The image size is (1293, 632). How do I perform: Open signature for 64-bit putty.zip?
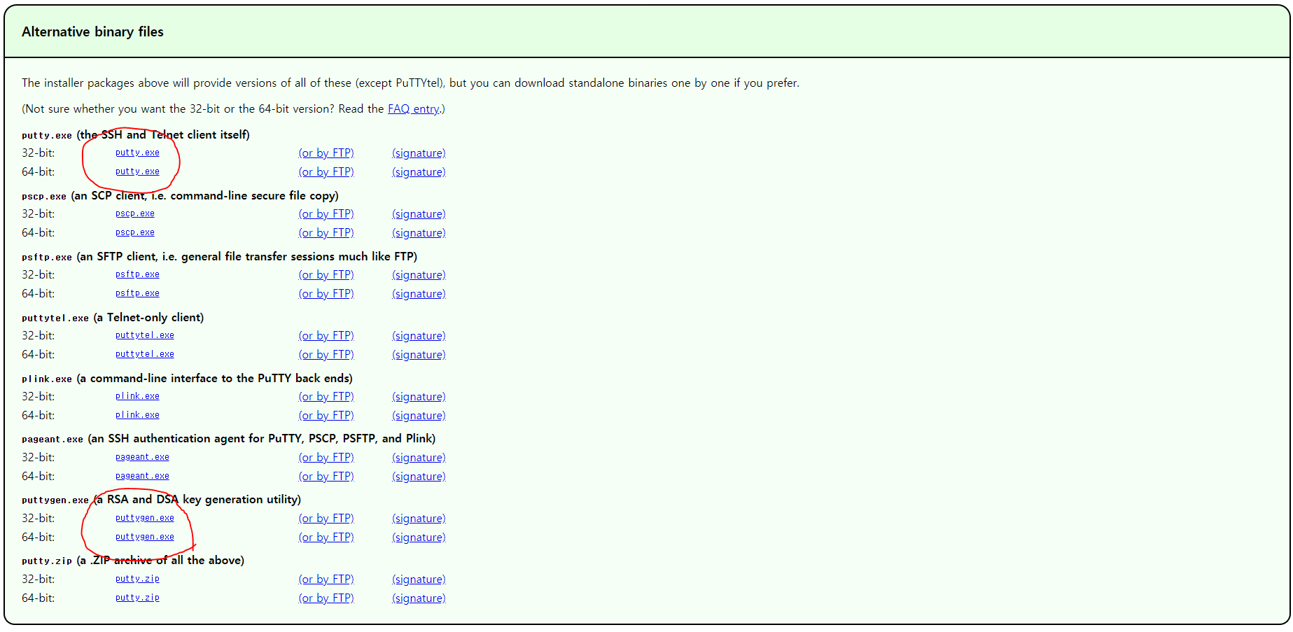(419, 598)
